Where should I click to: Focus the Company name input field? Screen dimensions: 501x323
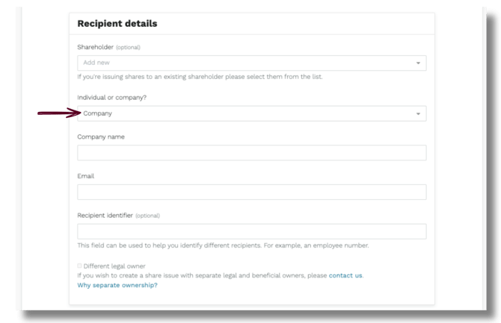pyautogui.click(x=251, y=153)
